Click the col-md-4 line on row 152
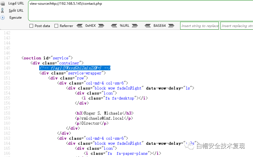 point(93,83)
